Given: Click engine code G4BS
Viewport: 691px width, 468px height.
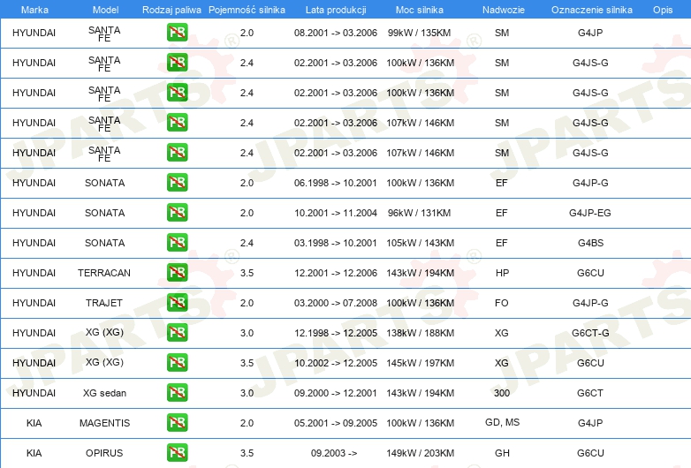Looking at the screenshot, I should tap(590, 243).
